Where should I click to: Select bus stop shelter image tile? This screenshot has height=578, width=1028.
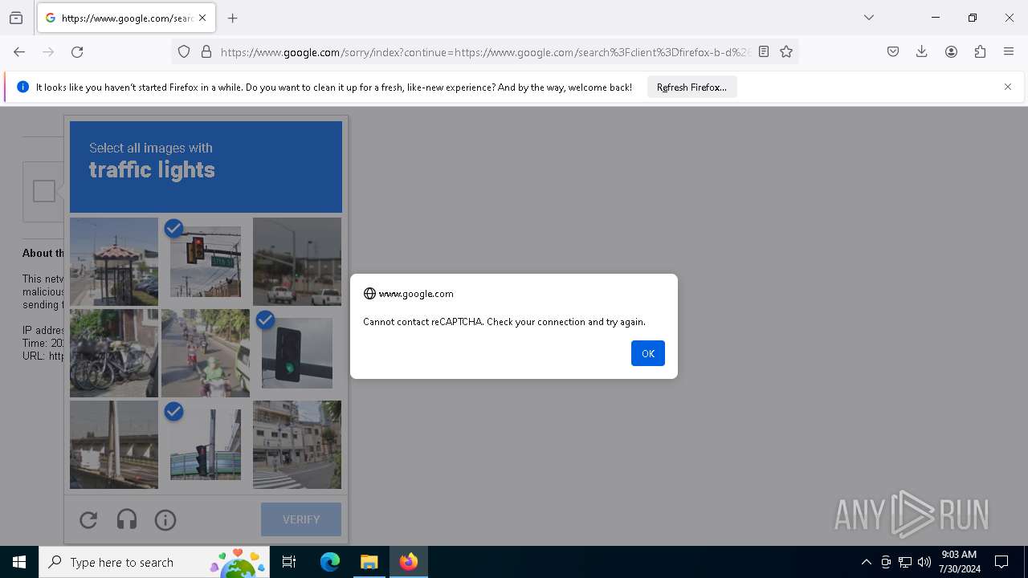coord(114,262)
